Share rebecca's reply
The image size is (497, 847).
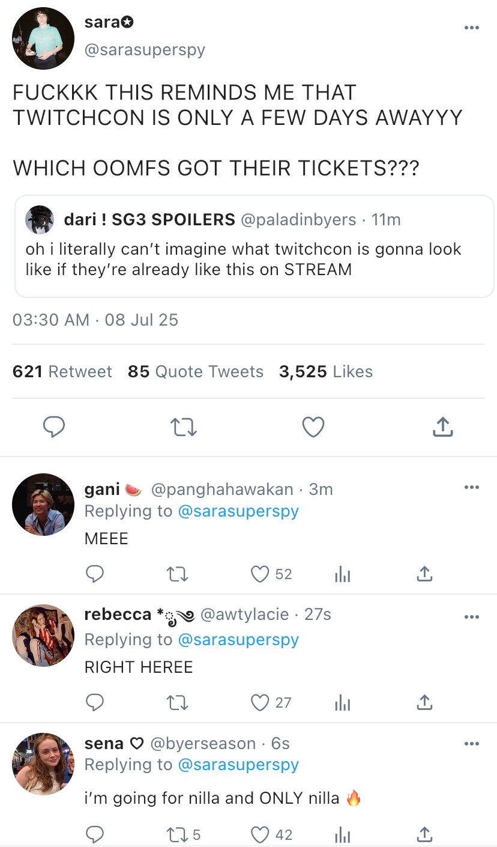[x=424, y=702]
